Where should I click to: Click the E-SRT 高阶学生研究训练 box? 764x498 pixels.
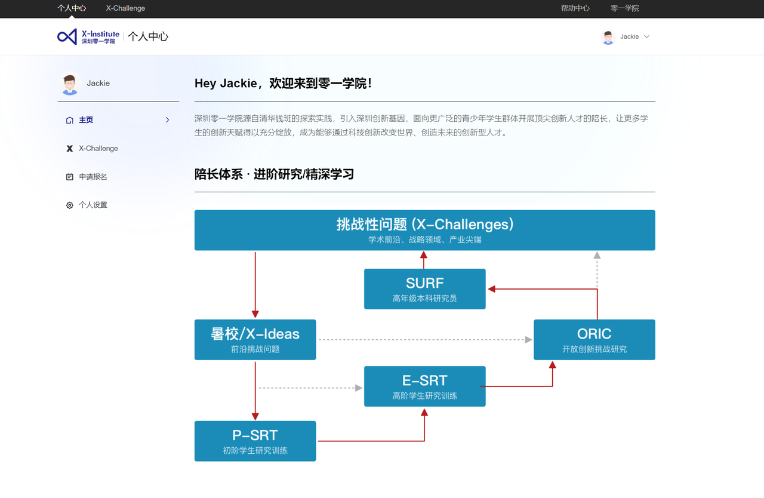(425, 386)
